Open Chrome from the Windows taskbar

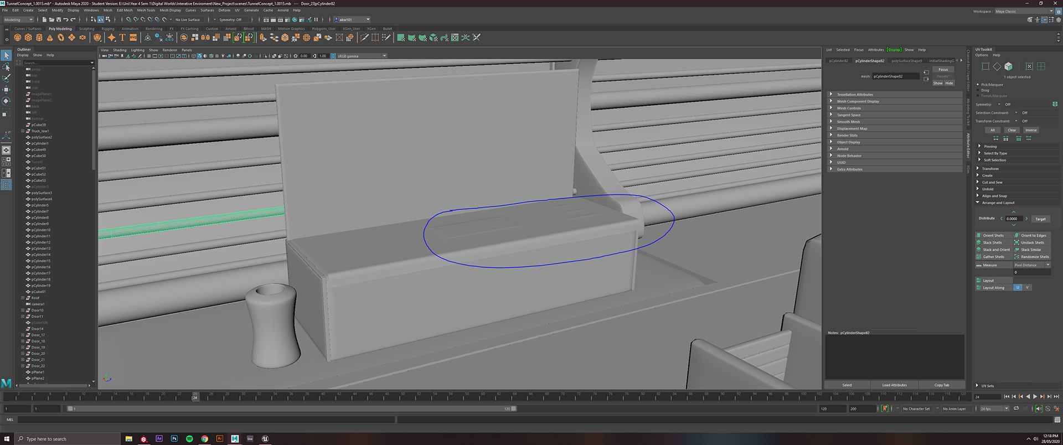tap(204, 438)
